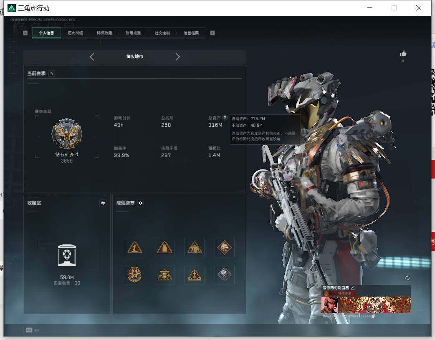The height and width of the screenshot is (340, 435).
Task: Open the collection room display case icon
Action: (x=67, y=255)
